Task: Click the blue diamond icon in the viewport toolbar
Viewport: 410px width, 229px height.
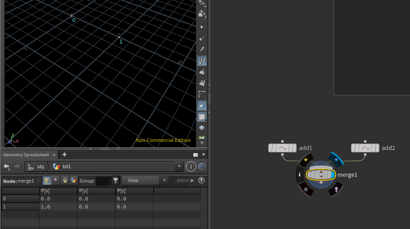Action: point(201,128)
